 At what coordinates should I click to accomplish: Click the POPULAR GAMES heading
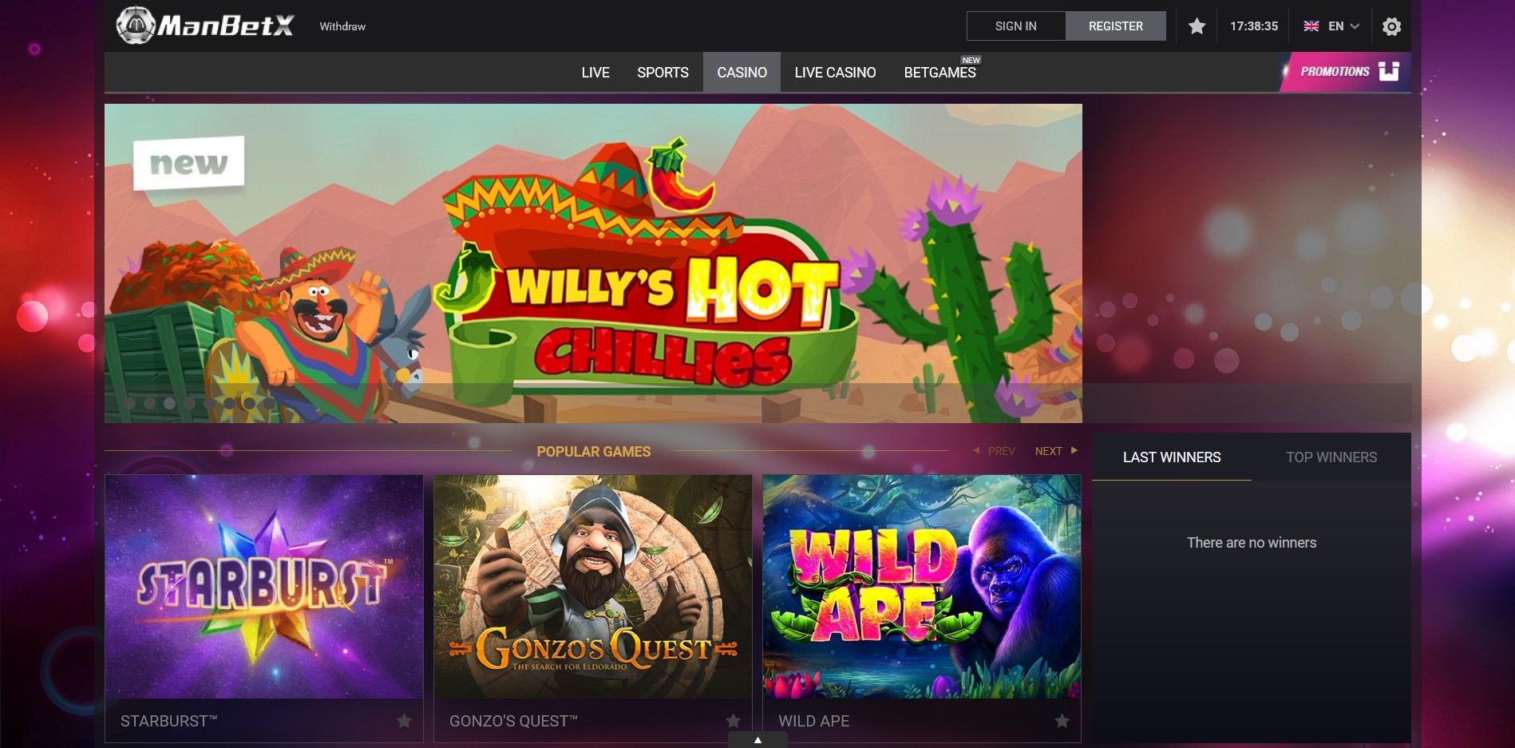pos(594,452)
